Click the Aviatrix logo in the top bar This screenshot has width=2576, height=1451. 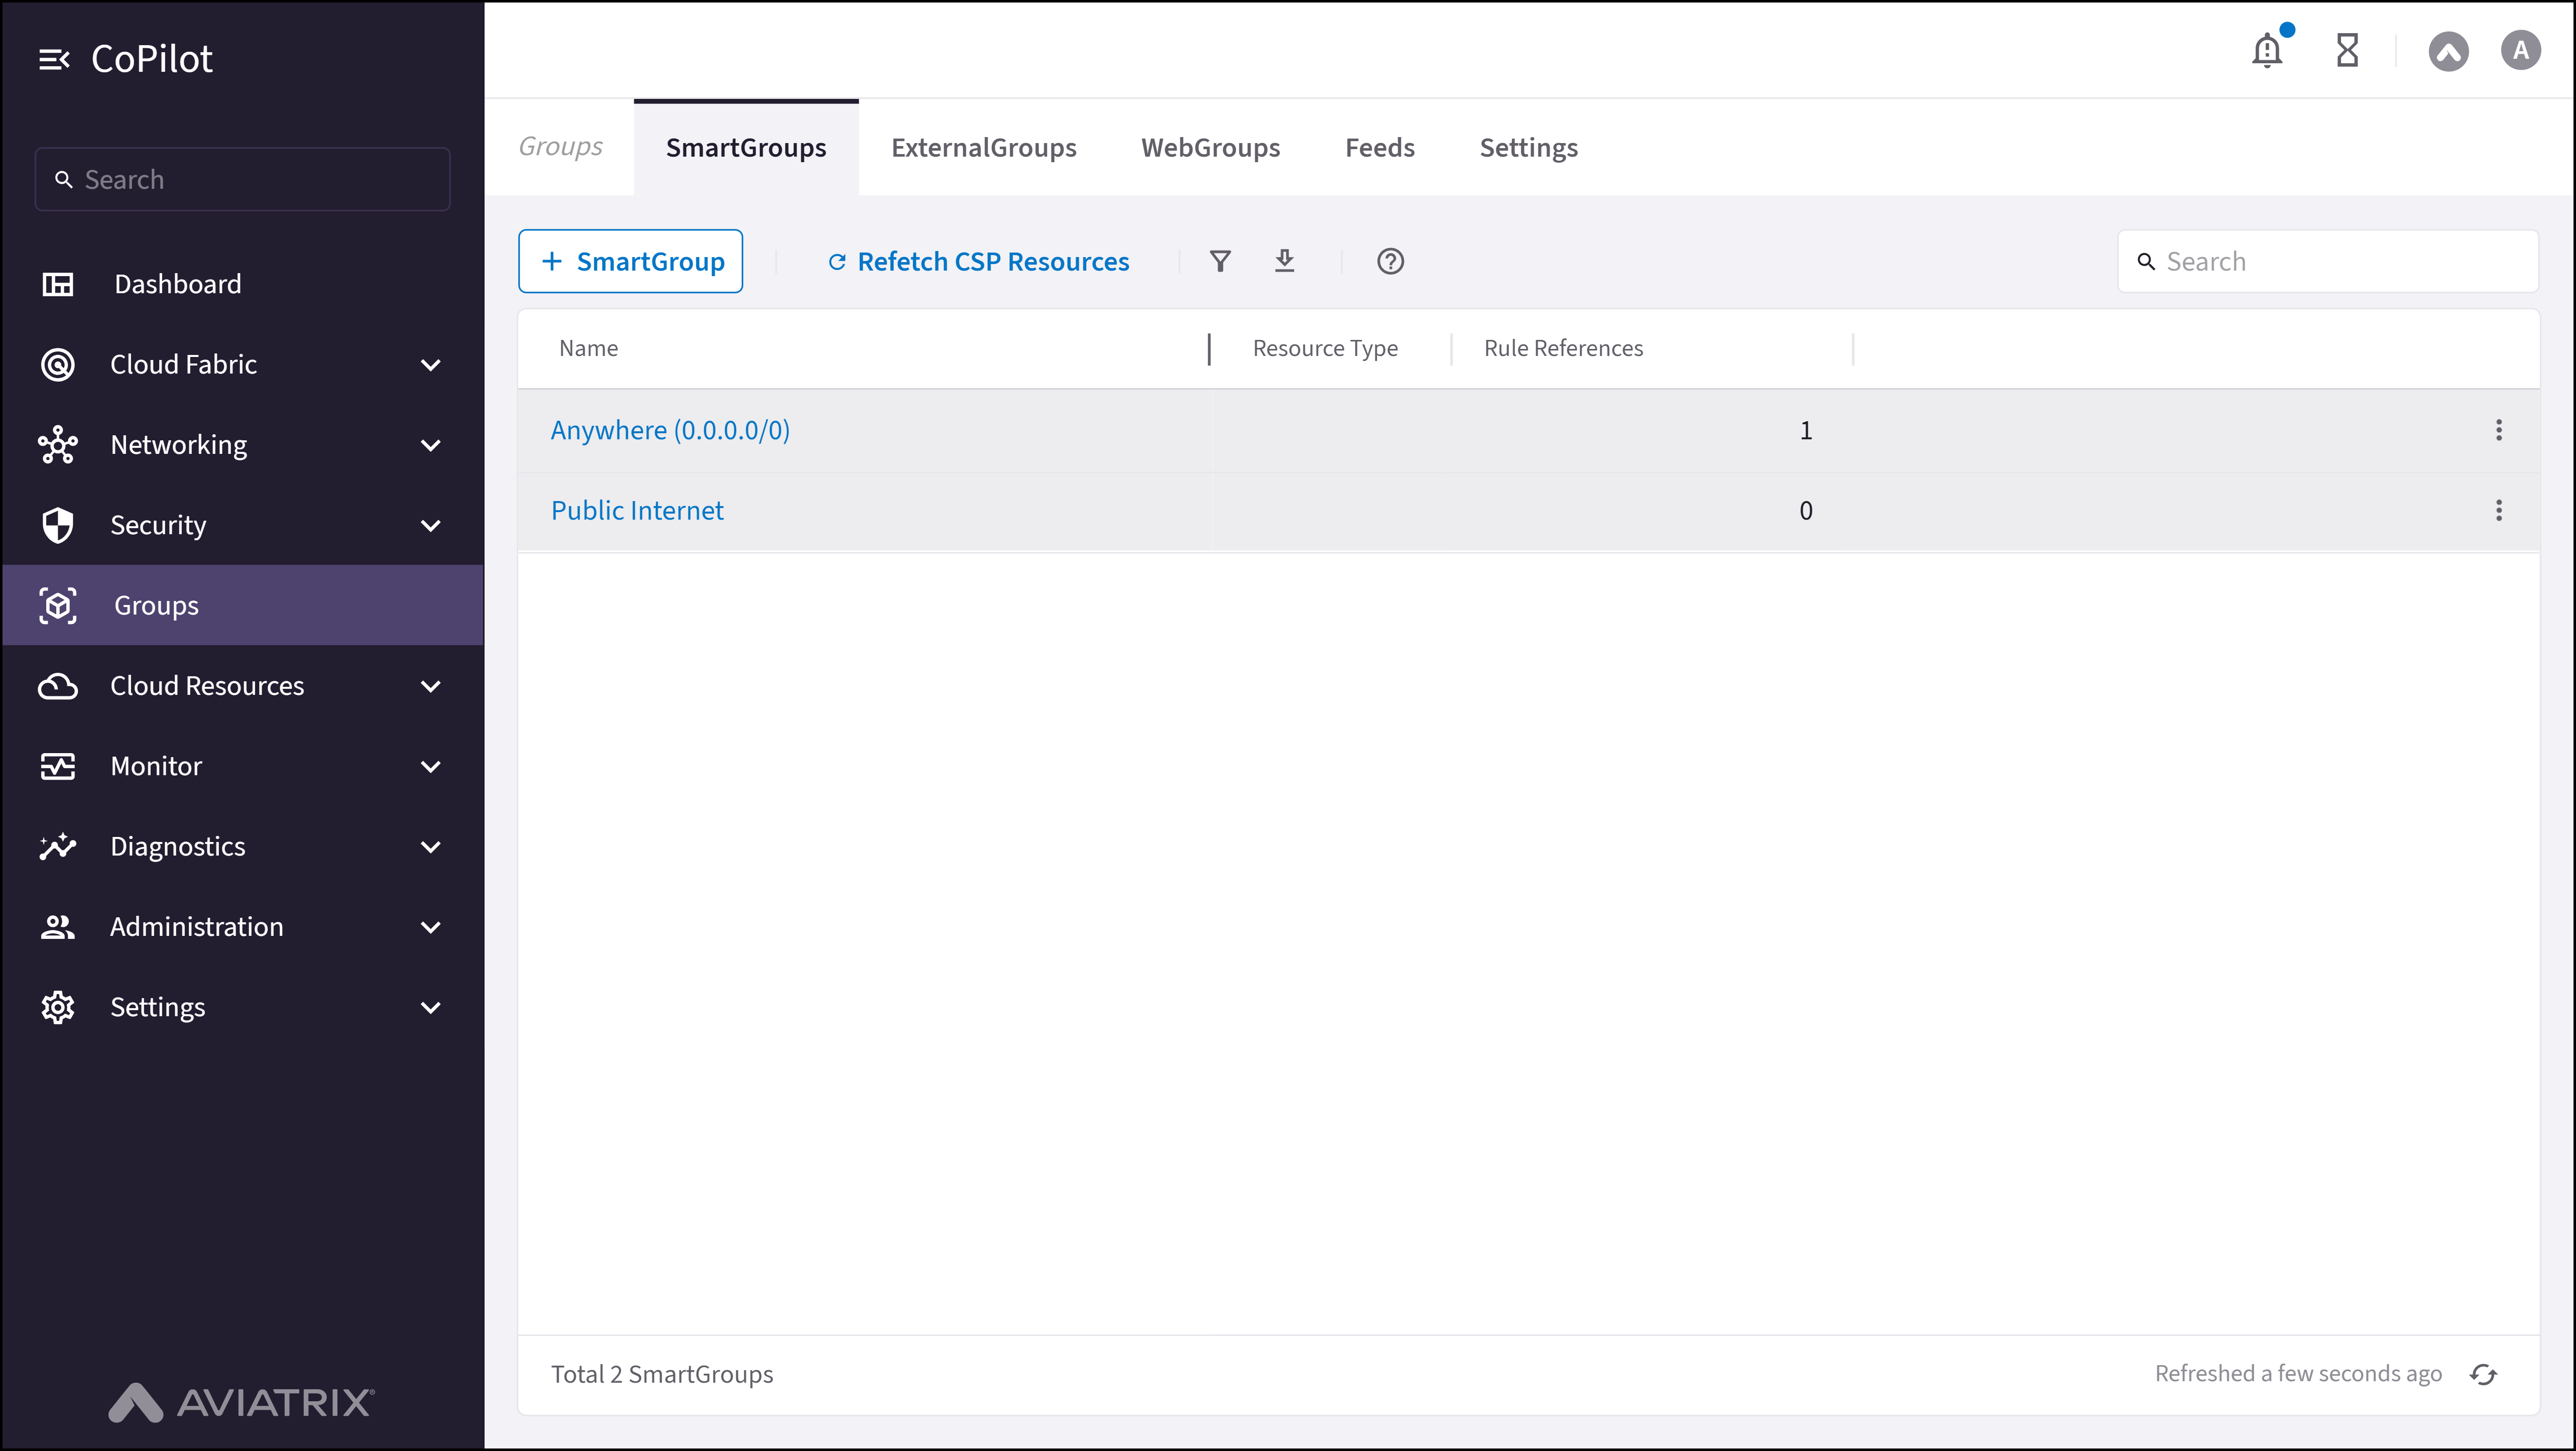click(x=2448, y=49)
